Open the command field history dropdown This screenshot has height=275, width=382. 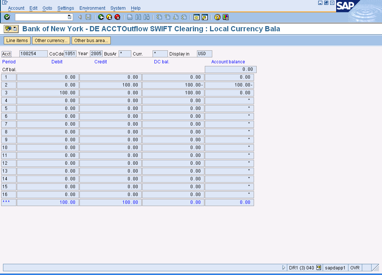[x=69, y=17]
